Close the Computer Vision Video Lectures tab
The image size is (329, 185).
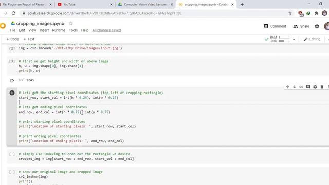[x=172, y=4]
